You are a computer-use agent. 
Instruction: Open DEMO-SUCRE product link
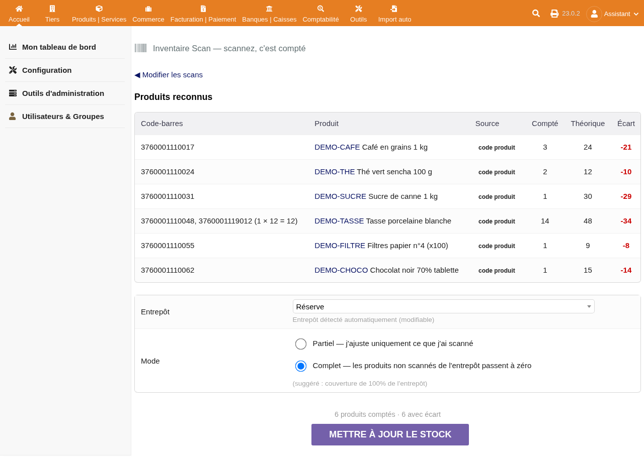coord(340,196)
